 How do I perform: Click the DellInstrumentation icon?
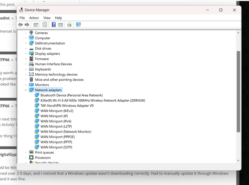[x=31, y=43]
